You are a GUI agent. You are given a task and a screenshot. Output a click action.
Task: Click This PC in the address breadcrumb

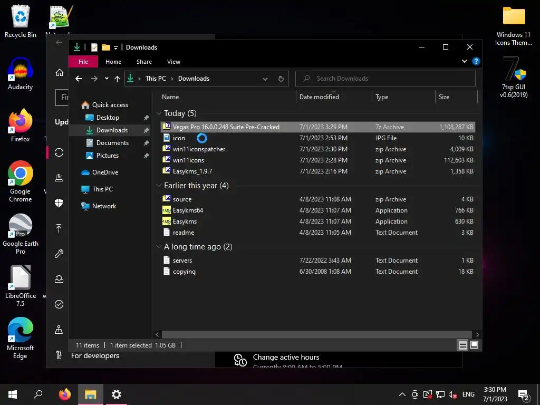(x=156, y=79)
